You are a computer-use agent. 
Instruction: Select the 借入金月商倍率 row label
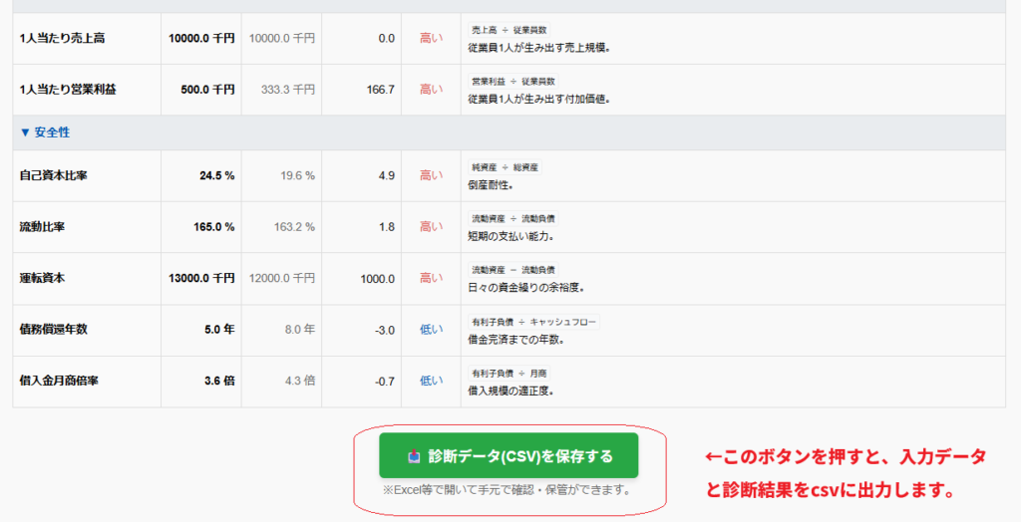(59, 381)
